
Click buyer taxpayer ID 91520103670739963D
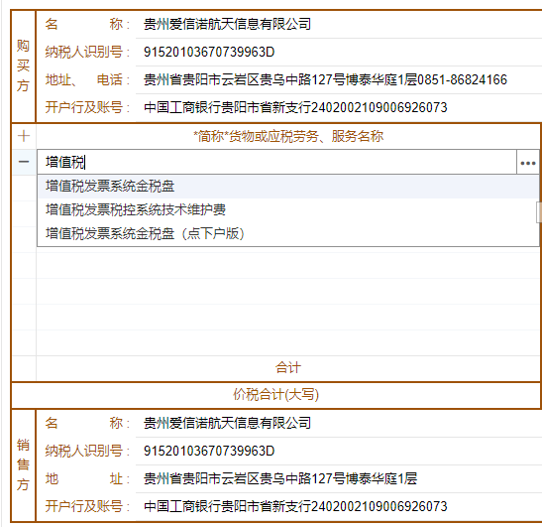209,53
